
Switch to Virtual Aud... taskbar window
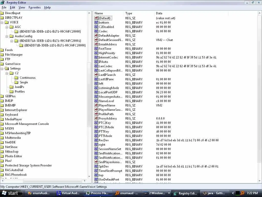69,193
